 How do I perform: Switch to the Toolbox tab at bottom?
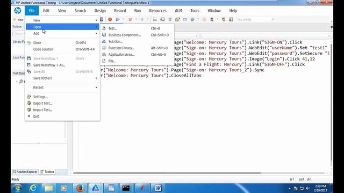coord(47,172)
